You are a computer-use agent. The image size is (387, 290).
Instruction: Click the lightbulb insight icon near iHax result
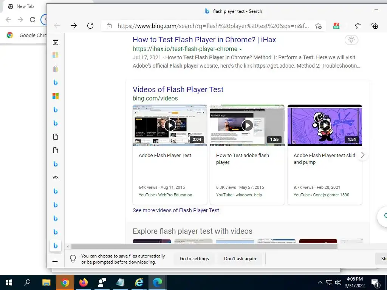click(x=351, y=40)
